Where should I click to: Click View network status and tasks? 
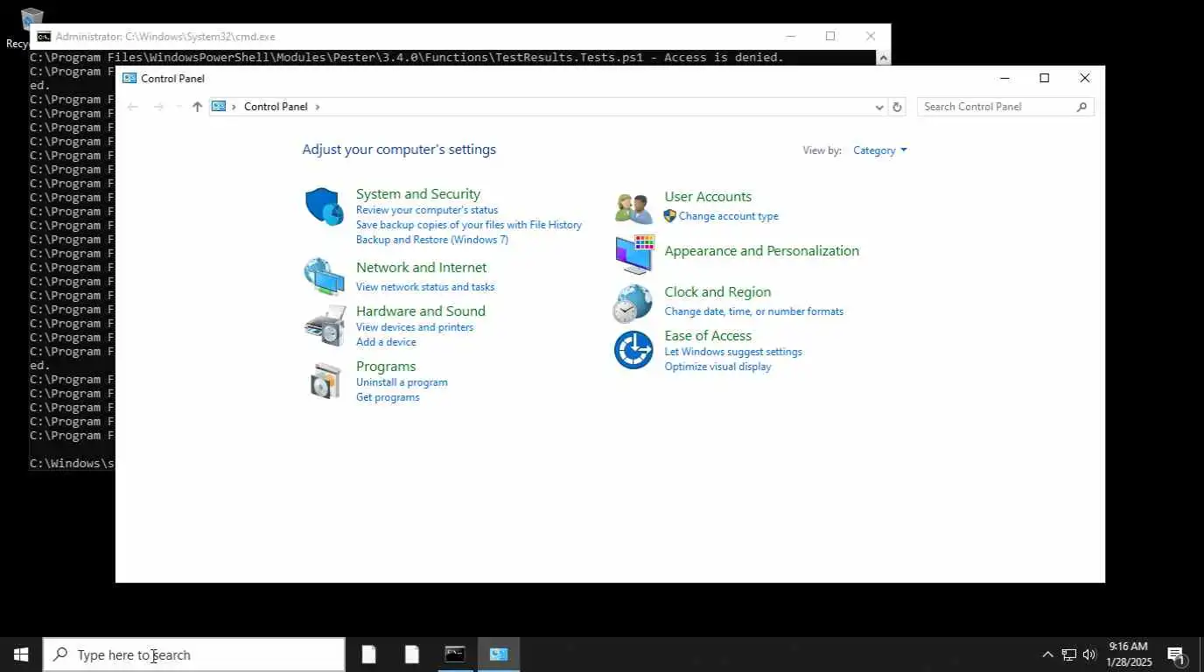(x=425, y=287)
